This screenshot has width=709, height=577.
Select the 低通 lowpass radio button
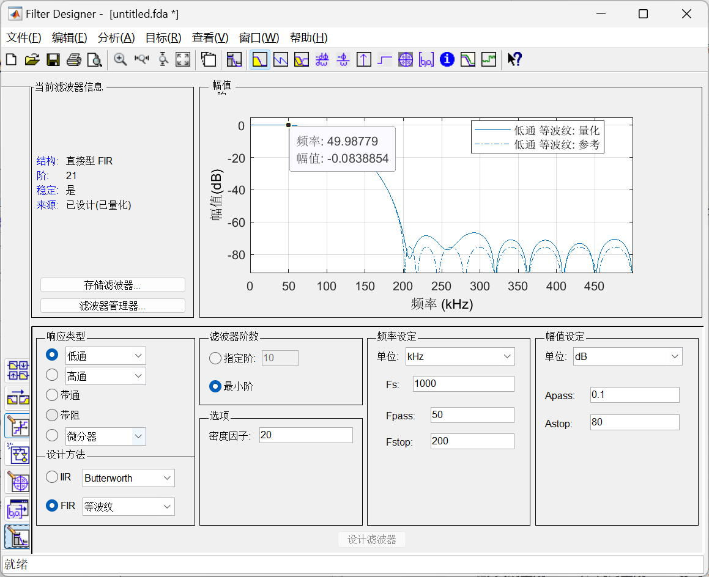pos(52,355)
